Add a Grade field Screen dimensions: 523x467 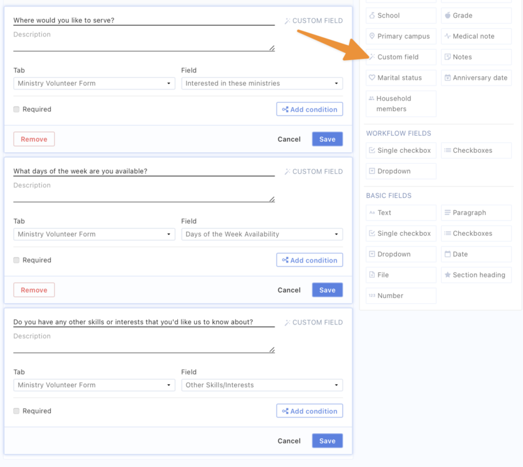point(475,15)
